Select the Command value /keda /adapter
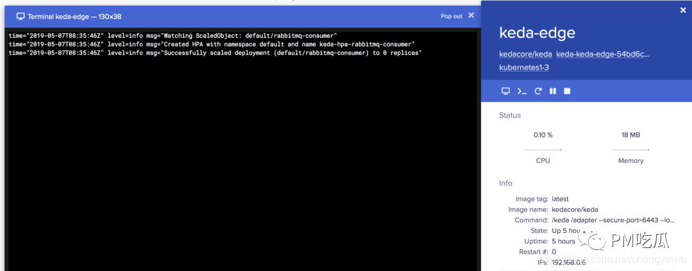 pyautogui.click(x=613, y=220)
